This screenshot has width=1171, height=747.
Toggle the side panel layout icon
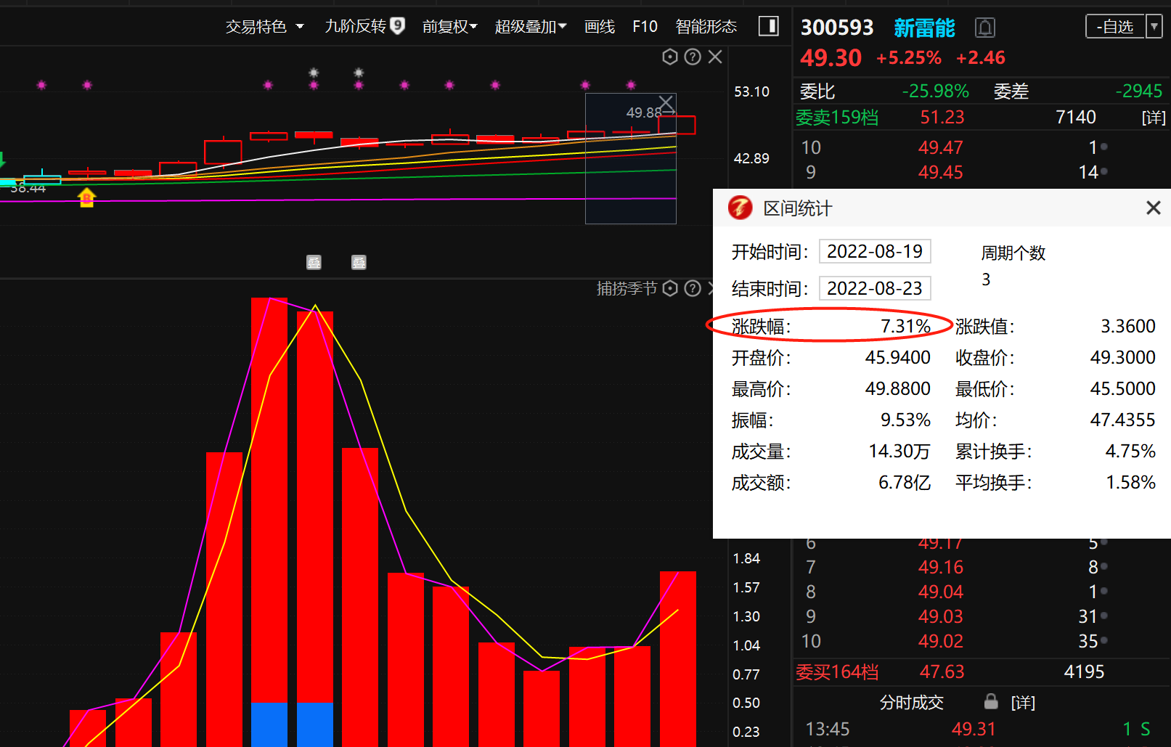tap(769, 26)
